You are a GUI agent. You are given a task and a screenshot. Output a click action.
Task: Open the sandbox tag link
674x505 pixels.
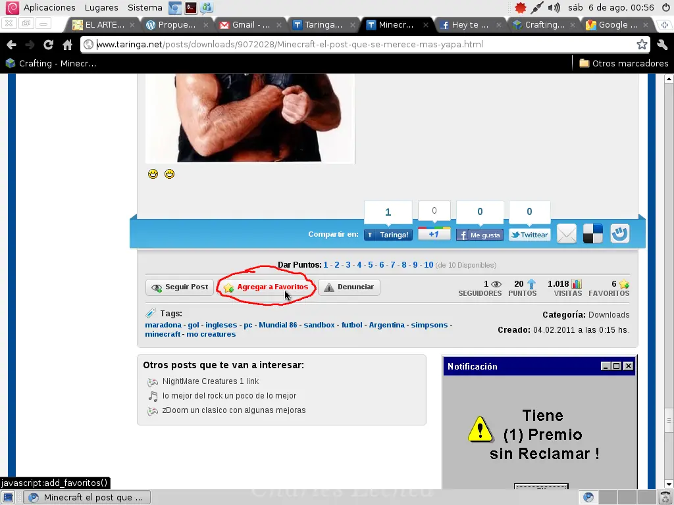(319, 325)
